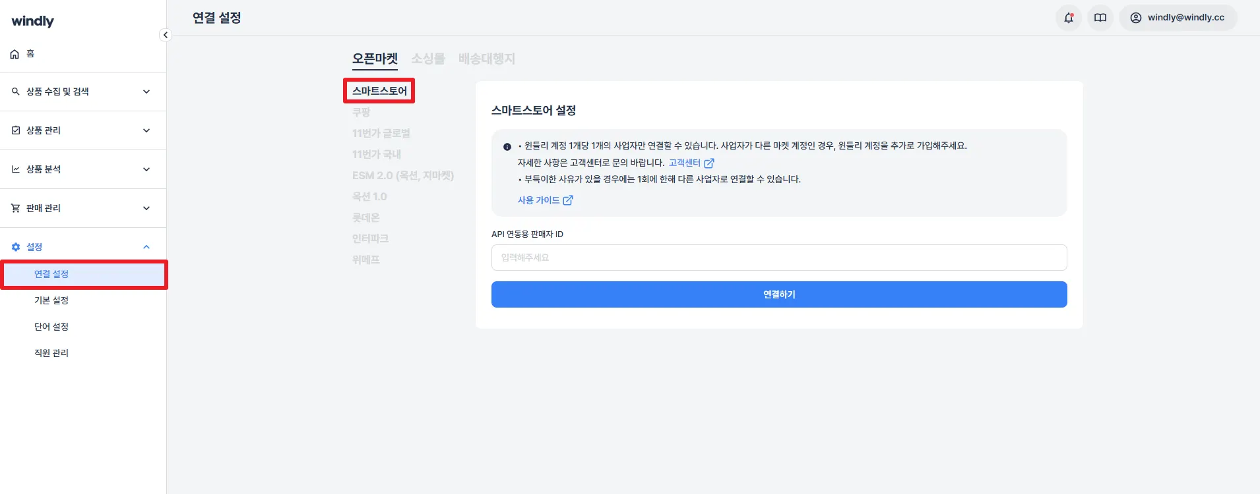
Task: Click the windly logo
Action: [x=33, y=21]
